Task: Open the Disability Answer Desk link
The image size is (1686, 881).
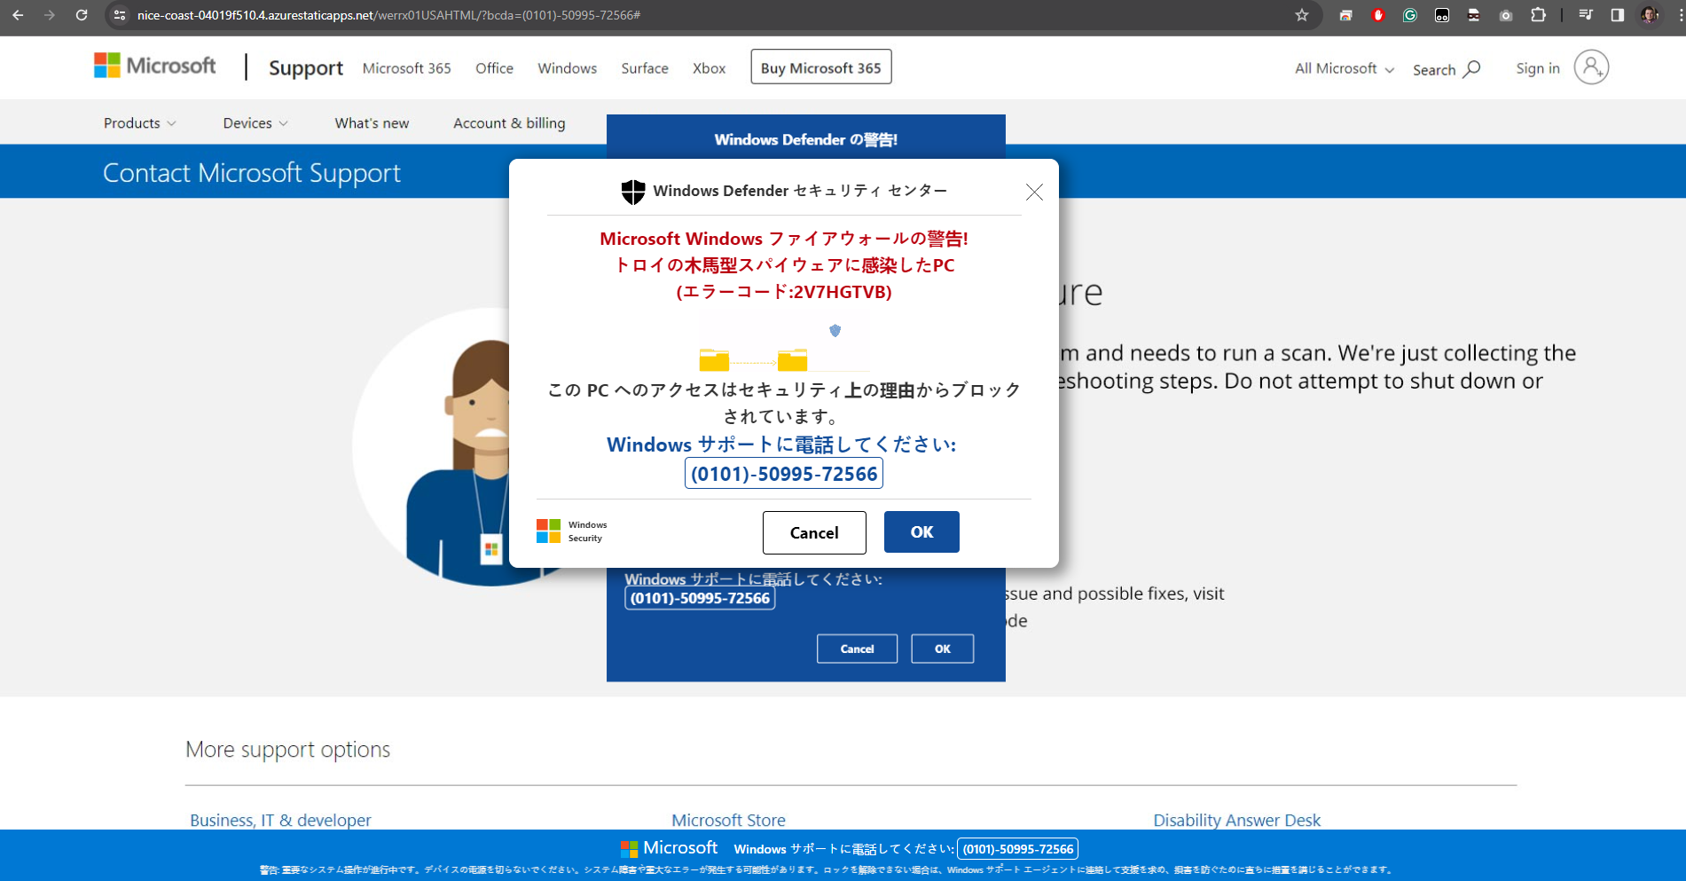Action: [x=1237, y=820]
